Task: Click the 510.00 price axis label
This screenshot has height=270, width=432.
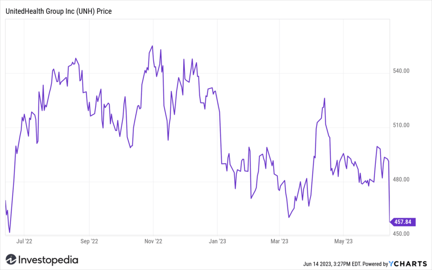Action: click(401, 125)
